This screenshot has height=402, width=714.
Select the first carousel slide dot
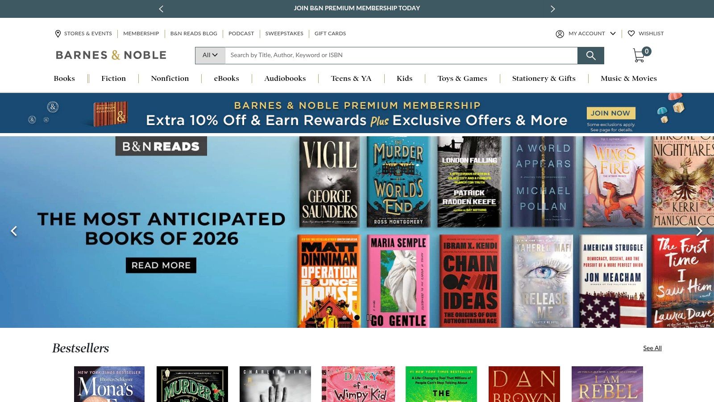coord(345,318)
